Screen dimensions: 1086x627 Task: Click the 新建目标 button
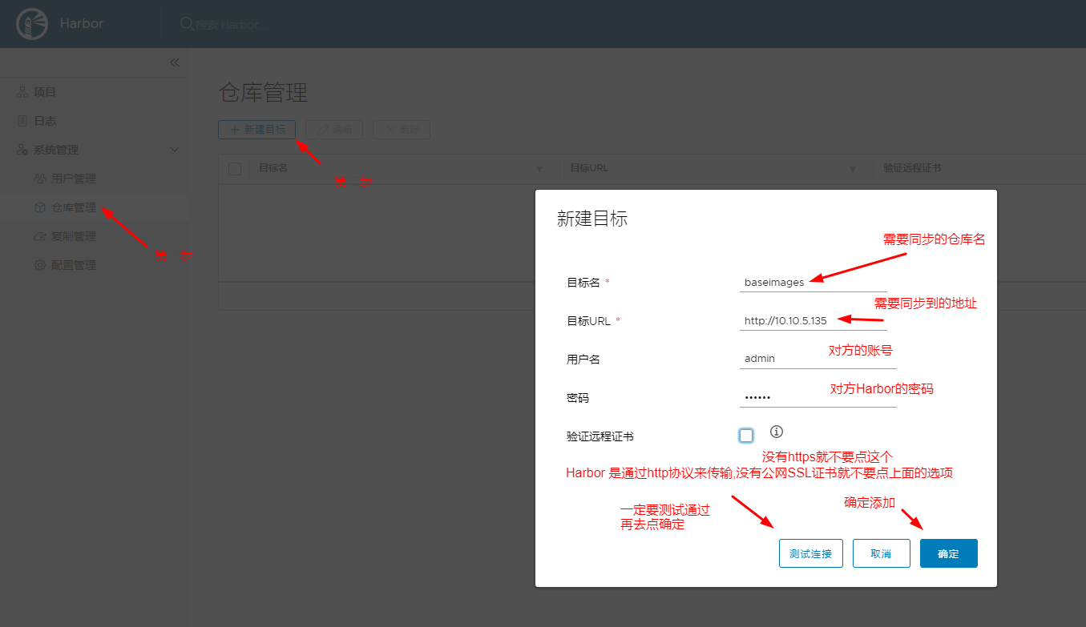pyautogui.click(x=257, y=130)
